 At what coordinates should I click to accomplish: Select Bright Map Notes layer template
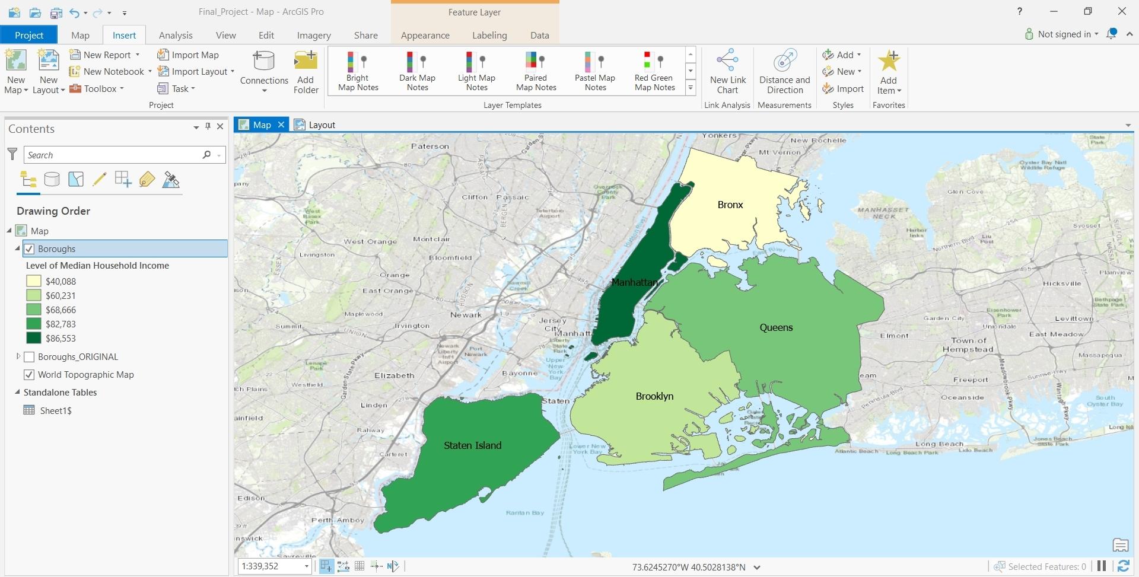357,70
